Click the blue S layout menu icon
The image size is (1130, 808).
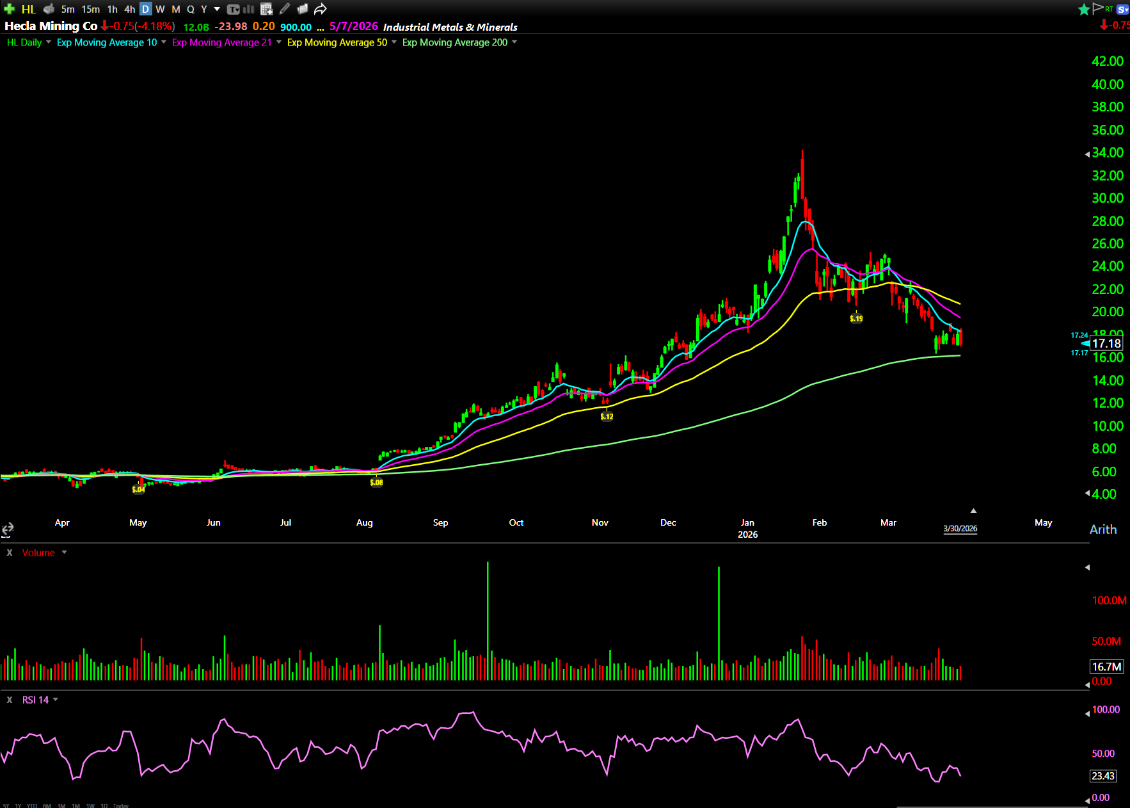point(1122,9)
